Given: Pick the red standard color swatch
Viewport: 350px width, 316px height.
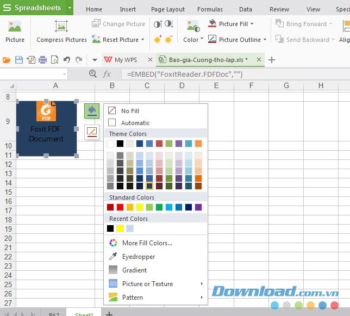Looking at the screenshot, I should [120, 207].
